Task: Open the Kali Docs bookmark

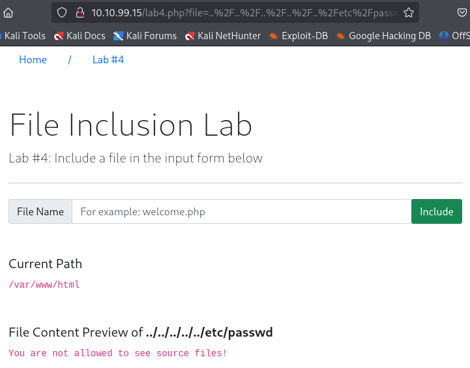Action: point(80,36)
